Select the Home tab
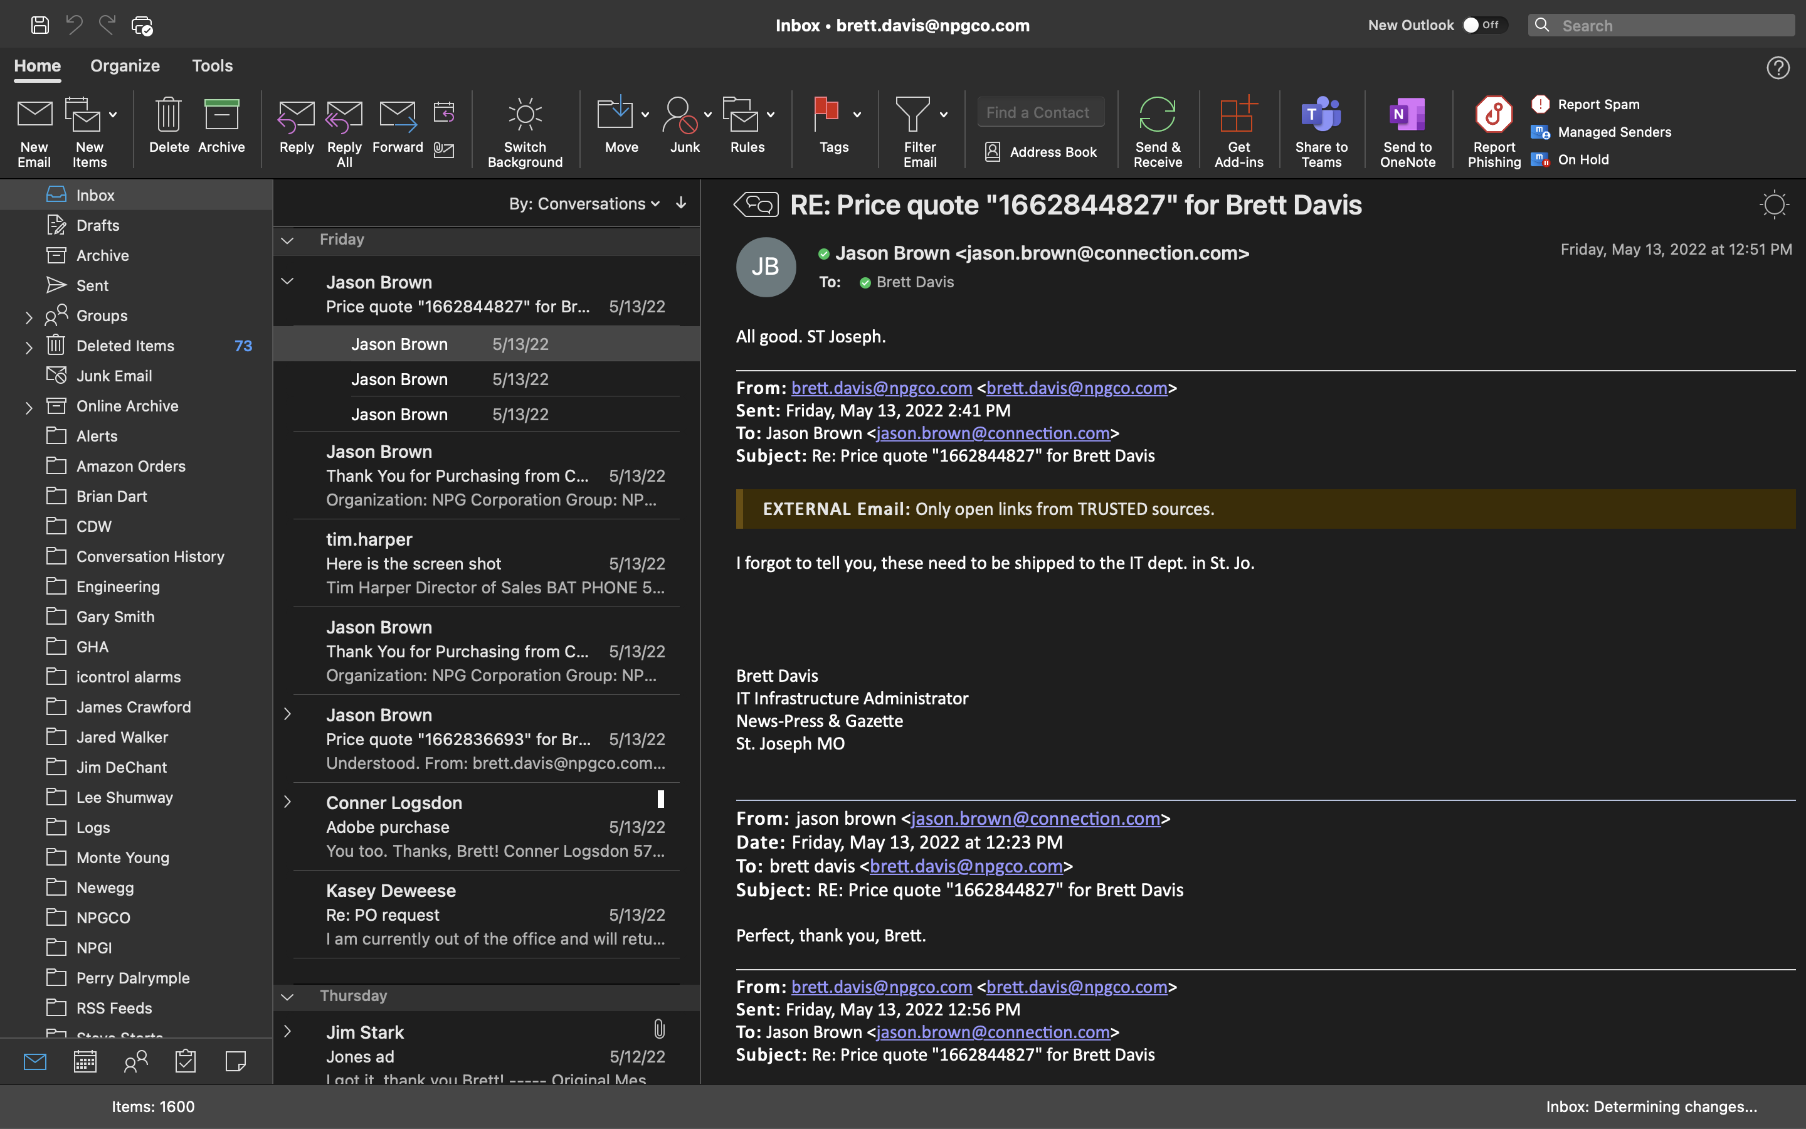The height and width of the screenshot is (1129, 1806). [38, 66]
